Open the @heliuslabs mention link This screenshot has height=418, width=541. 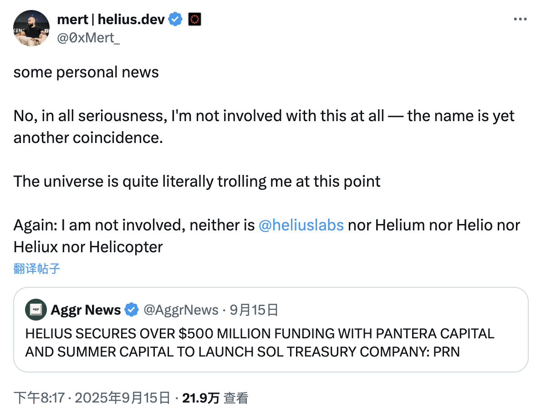pyautogui.click(x=301, y=225)
